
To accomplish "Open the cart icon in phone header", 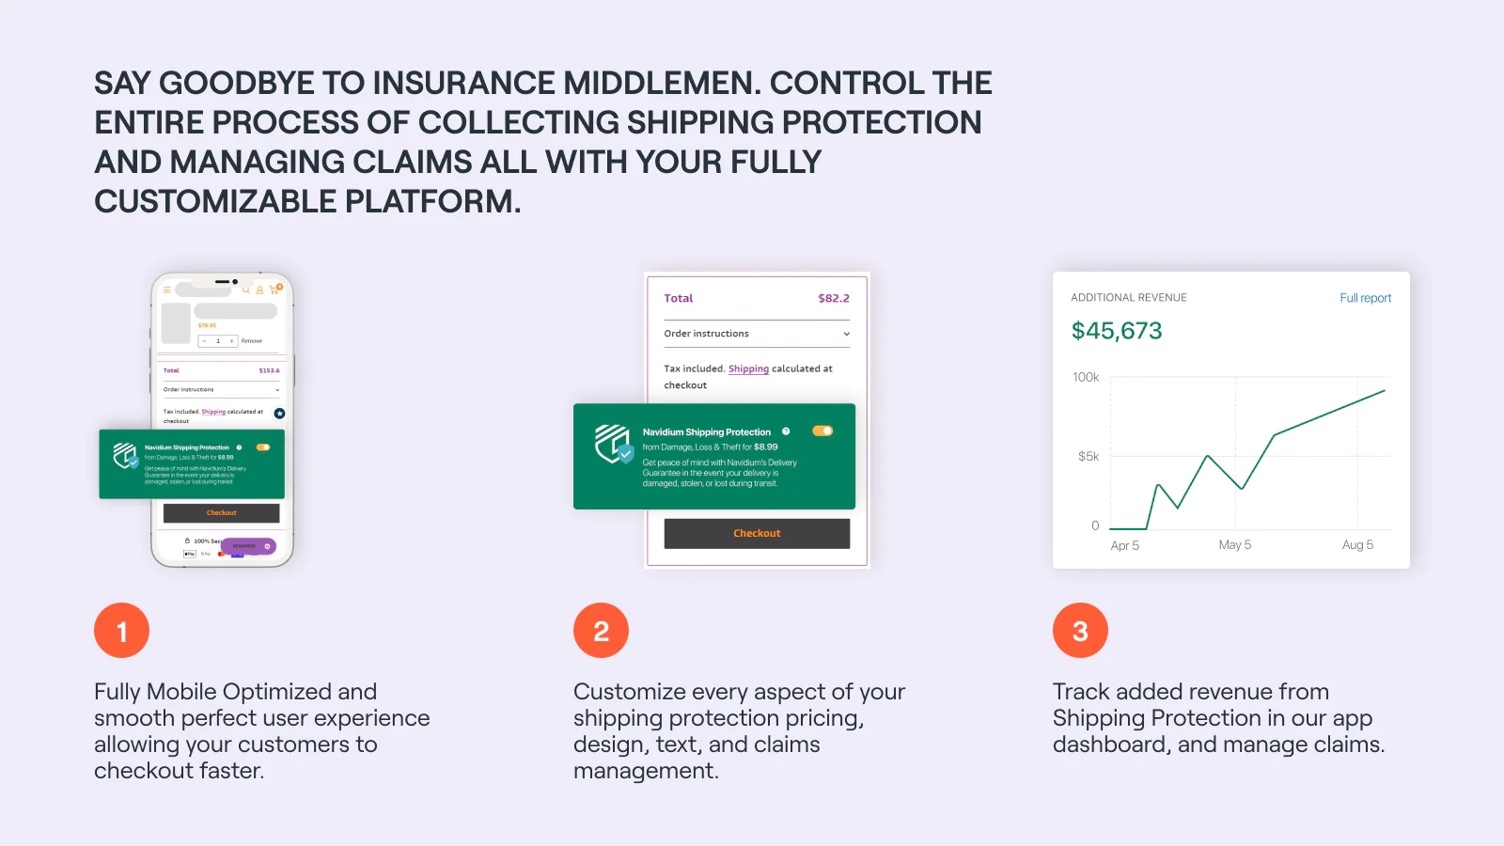I will [x=274, y=290].
